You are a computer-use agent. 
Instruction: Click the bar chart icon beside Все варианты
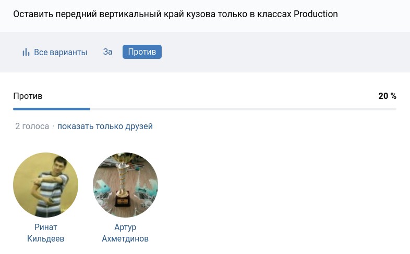(x=26, y=52)
